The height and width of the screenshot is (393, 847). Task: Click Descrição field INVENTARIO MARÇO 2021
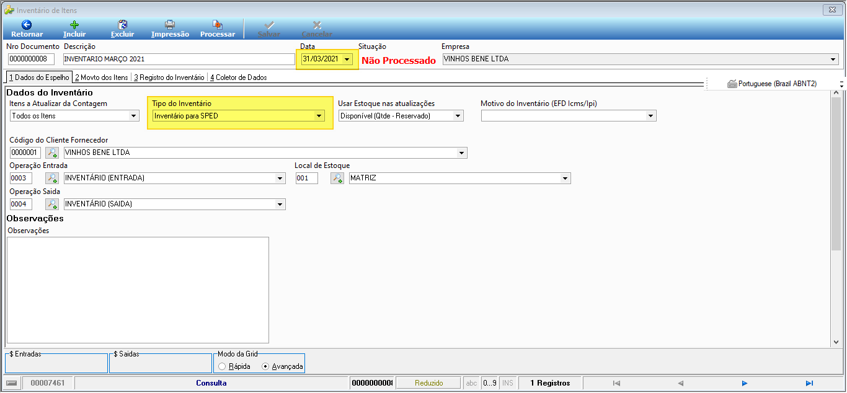pos(179,59)
